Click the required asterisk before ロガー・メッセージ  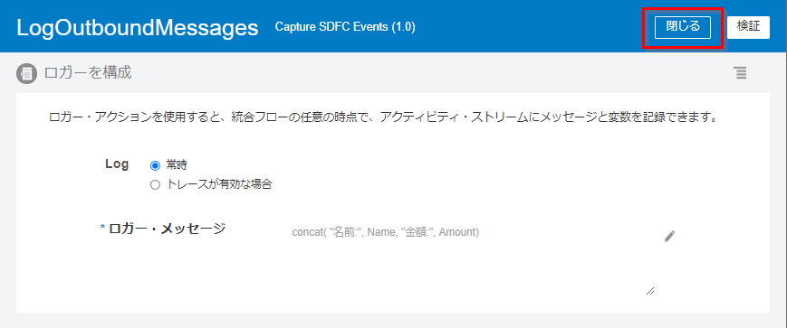click(x=103, y=228)
